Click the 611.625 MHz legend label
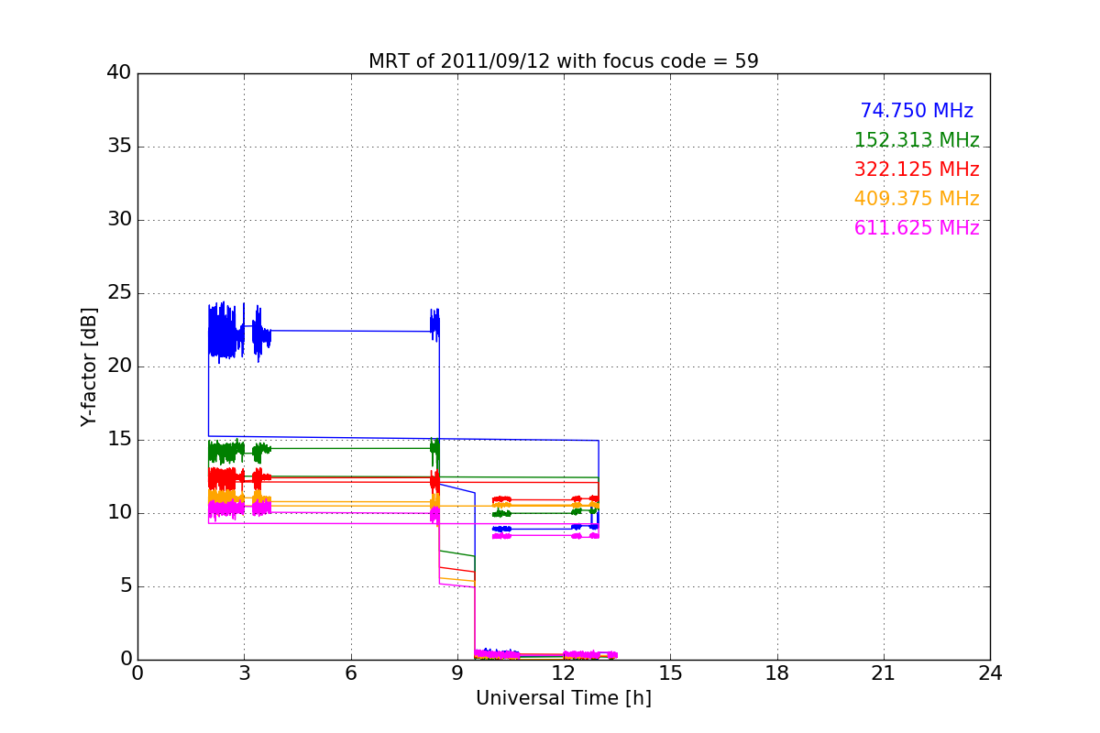The height and width of the screenshot is (733, 1100). point(917,228)
